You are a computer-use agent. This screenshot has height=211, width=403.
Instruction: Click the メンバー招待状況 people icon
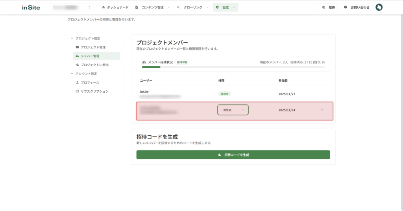(x=144, y=62)
